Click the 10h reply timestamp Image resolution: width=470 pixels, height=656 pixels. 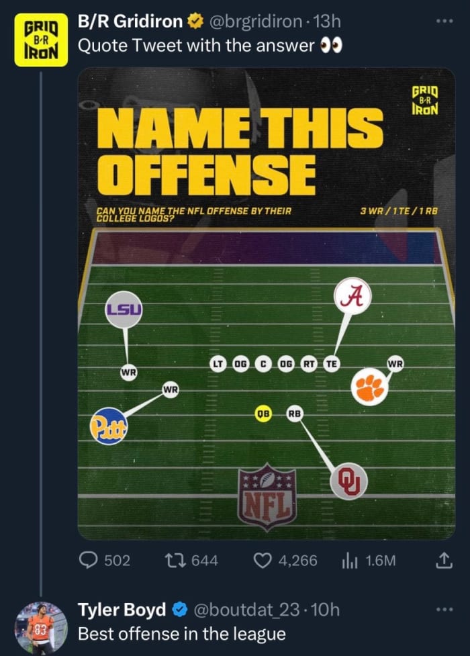point(326,610)
